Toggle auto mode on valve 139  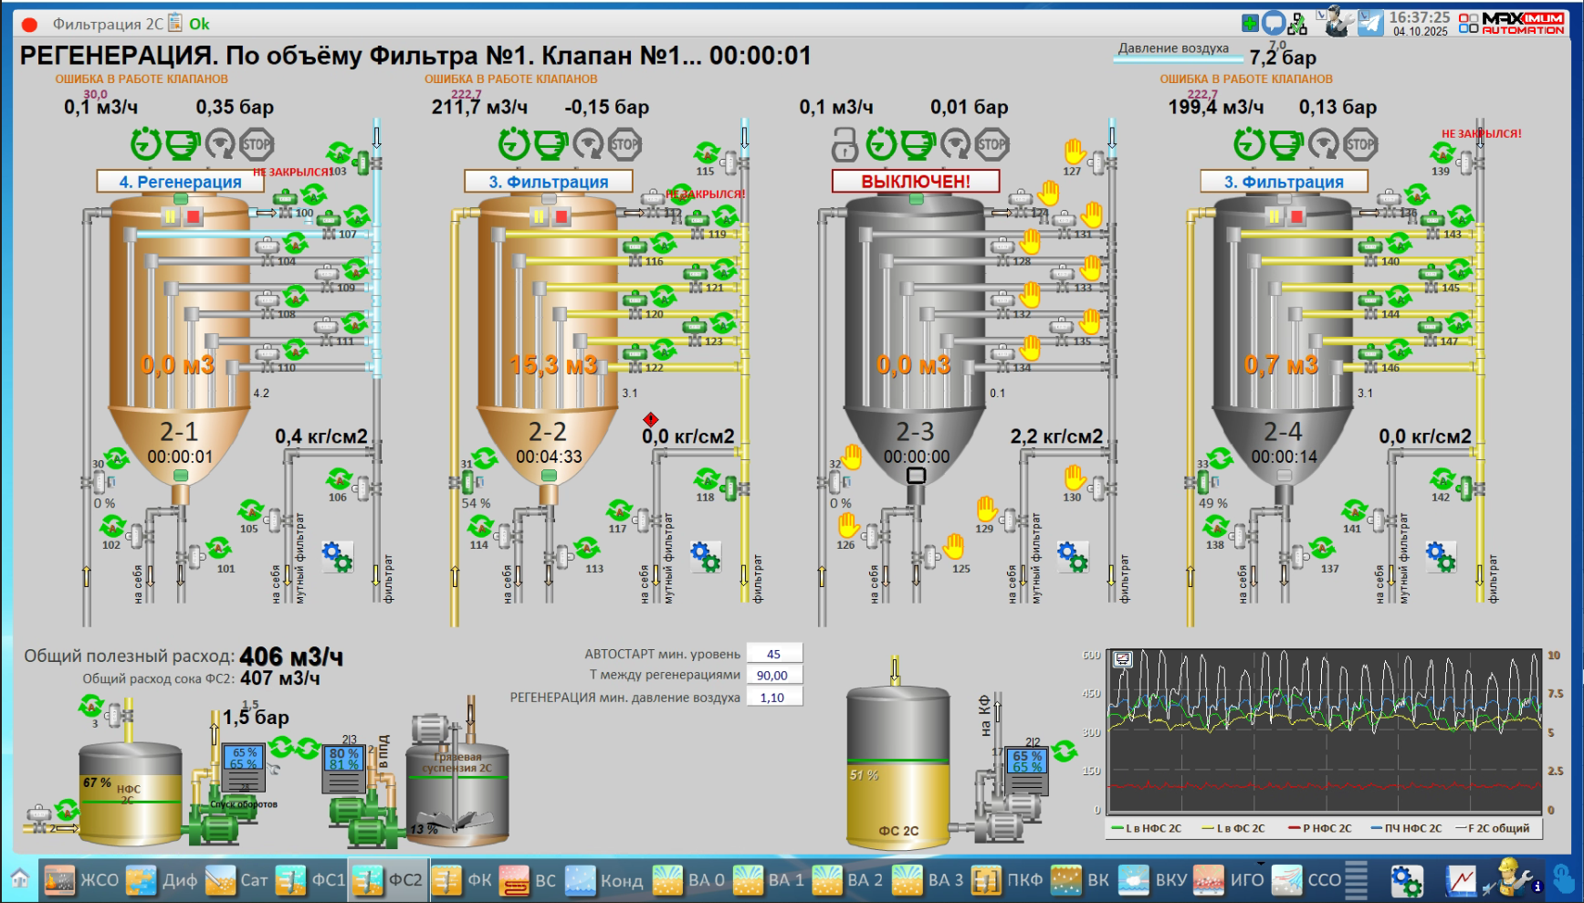pyautogui.click(x=1442, y=152)
